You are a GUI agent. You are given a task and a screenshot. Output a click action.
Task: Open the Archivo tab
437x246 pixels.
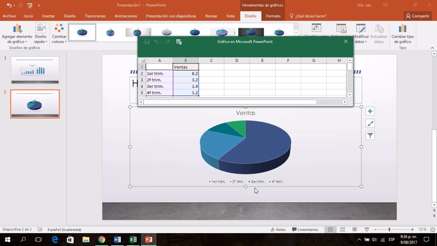(x=9, y=16)
